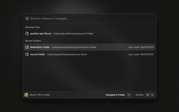Screen dimensions: 179x112
Task: Select the another test file.txt entry
Action: [x=41, y=34]
